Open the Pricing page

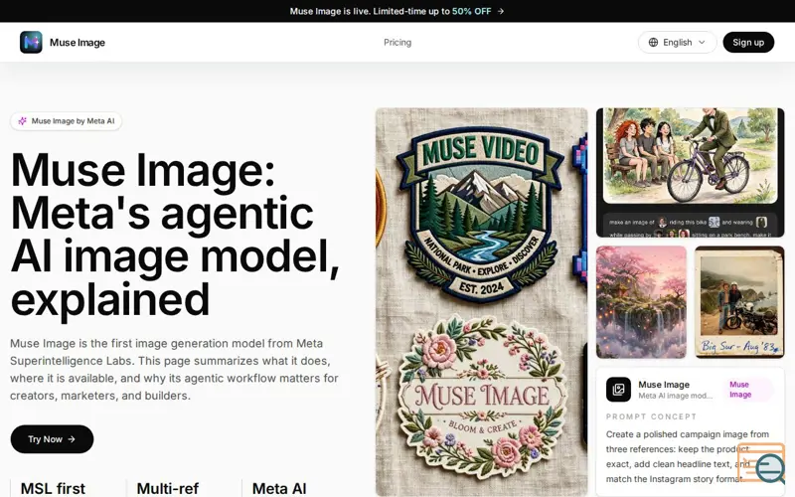pos(397,43)
